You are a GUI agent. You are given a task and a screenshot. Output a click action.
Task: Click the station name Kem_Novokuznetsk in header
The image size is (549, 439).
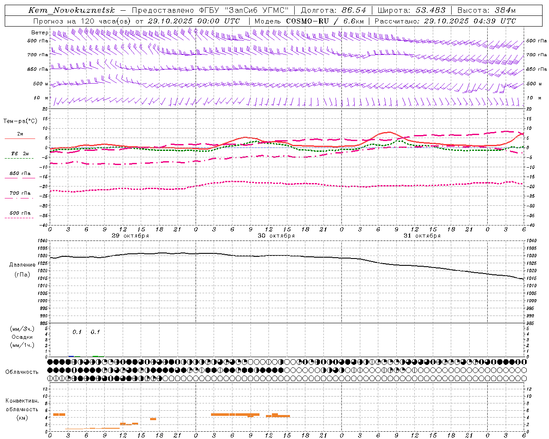72,10
